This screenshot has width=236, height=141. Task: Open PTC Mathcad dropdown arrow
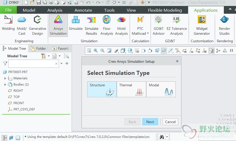coord(148,33)
